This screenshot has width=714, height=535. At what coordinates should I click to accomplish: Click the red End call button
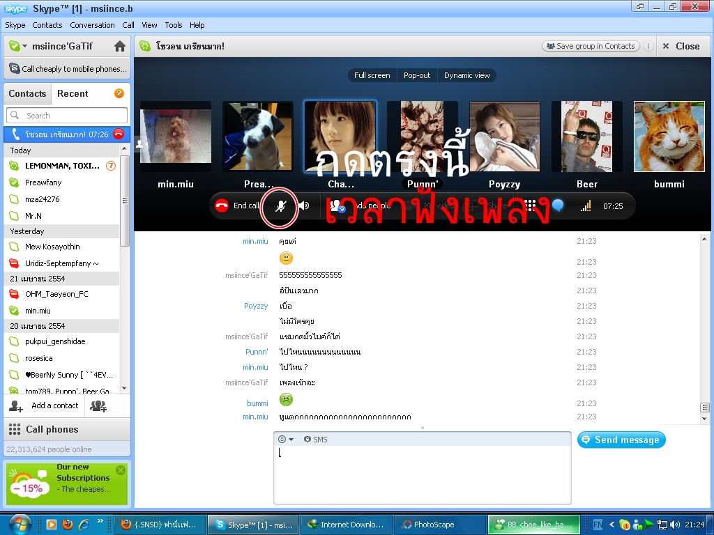tap(237, 206)
